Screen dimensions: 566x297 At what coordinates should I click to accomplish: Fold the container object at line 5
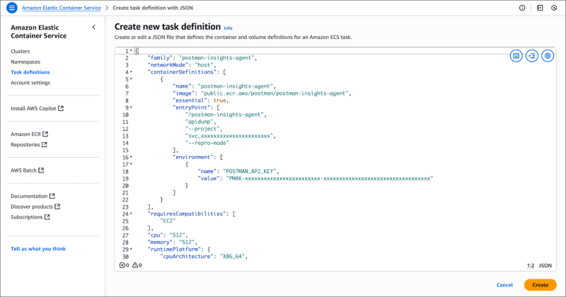click(x=131, y=79)
